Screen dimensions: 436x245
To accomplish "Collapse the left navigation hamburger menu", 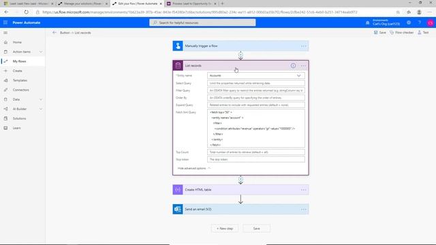I will tap(5, 33).
